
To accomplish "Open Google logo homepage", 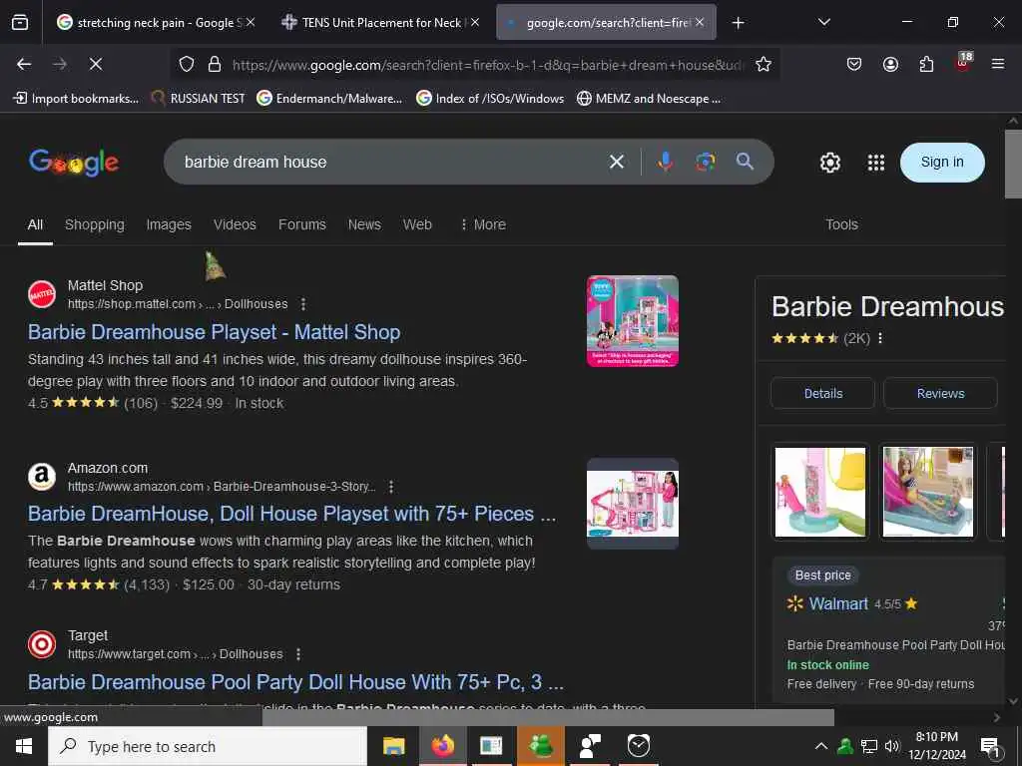I will point(74,163).
